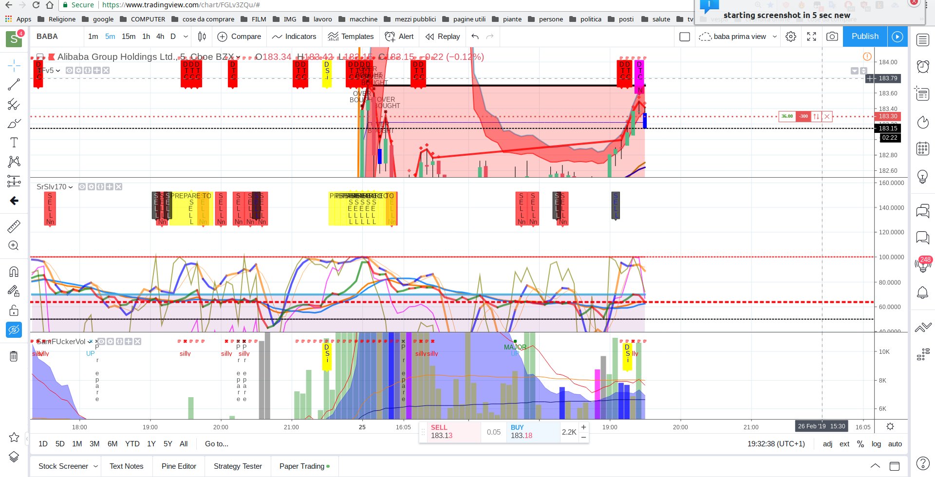Viewport: 935px width, 477px height.
Task: Remove drawings with the trash icon
Action: tap(14, 356)
